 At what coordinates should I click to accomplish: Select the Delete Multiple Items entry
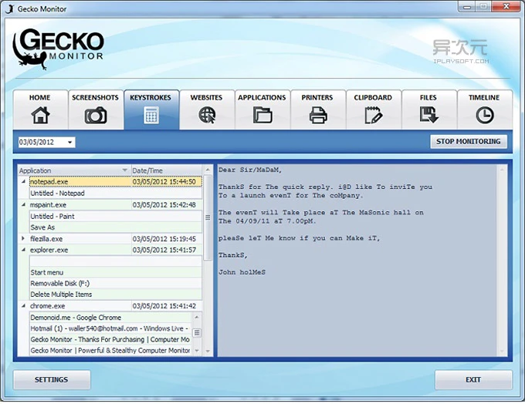click(116, 295)
